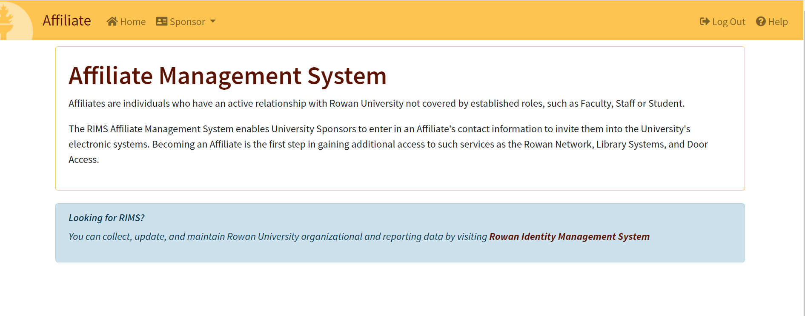Click the Help question mark icon
Image resolution: width=805 pixels, height=316 pixels.
click(x=761, y=22)
